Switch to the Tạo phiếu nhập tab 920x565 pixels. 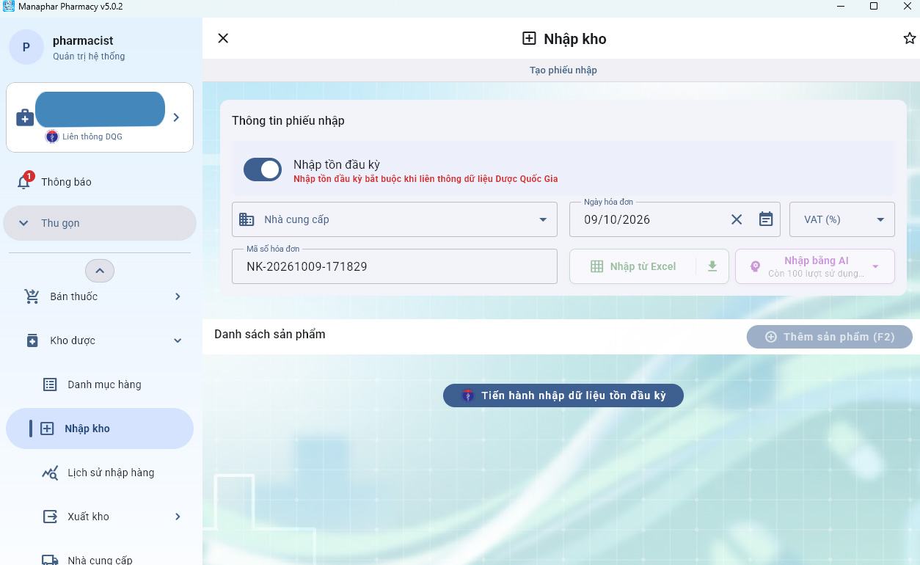(x=563, y=70)
